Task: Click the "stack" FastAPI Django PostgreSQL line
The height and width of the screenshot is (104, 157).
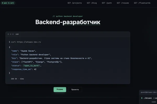Action: click(x=37, y=62)
